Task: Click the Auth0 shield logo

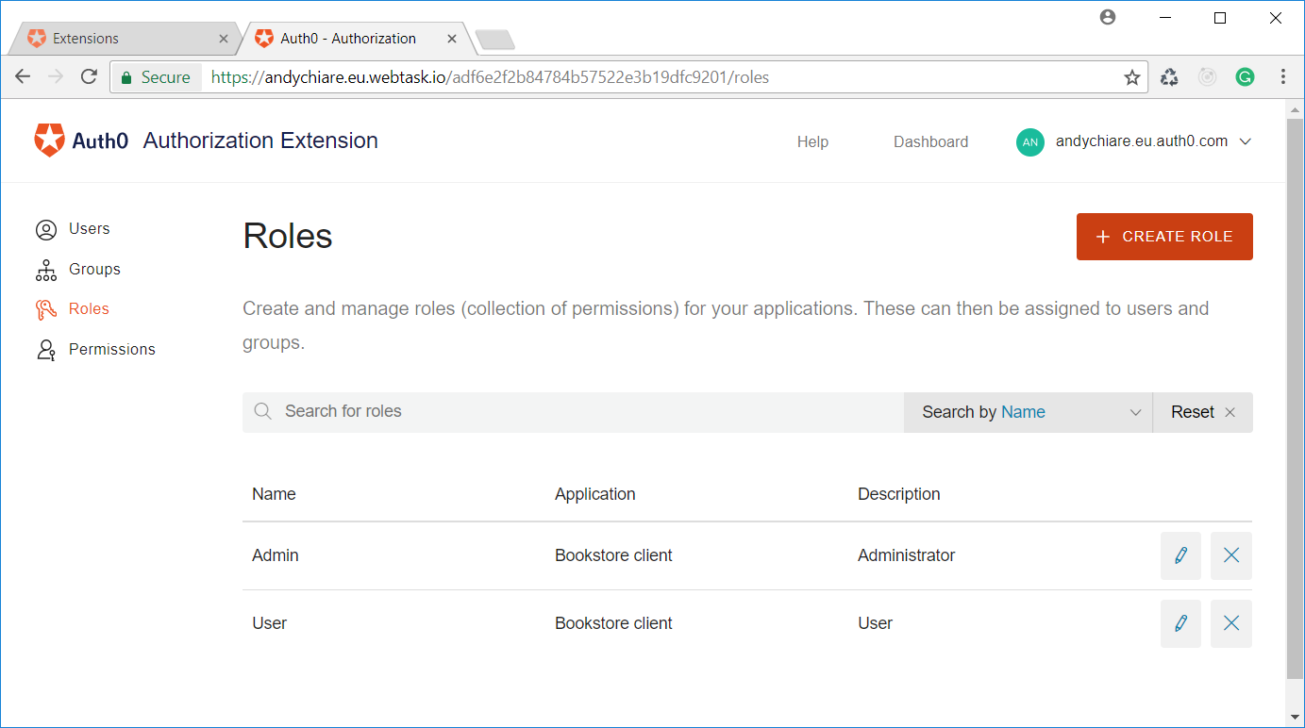Action: 49,141
